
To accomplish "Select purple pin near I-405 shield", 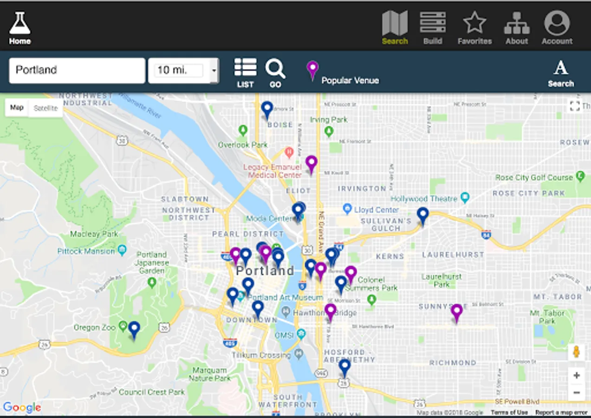I will coord(235,256).
